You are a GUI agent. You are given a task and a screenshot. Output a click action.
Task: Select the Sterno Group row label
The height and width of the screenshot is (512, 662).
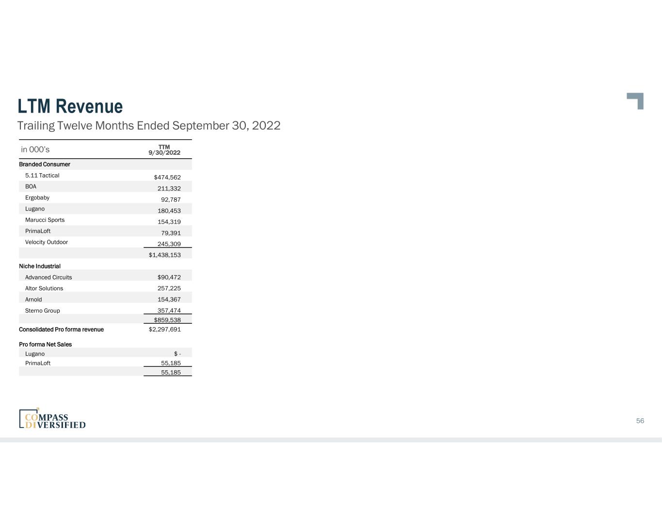pos(43,311)
